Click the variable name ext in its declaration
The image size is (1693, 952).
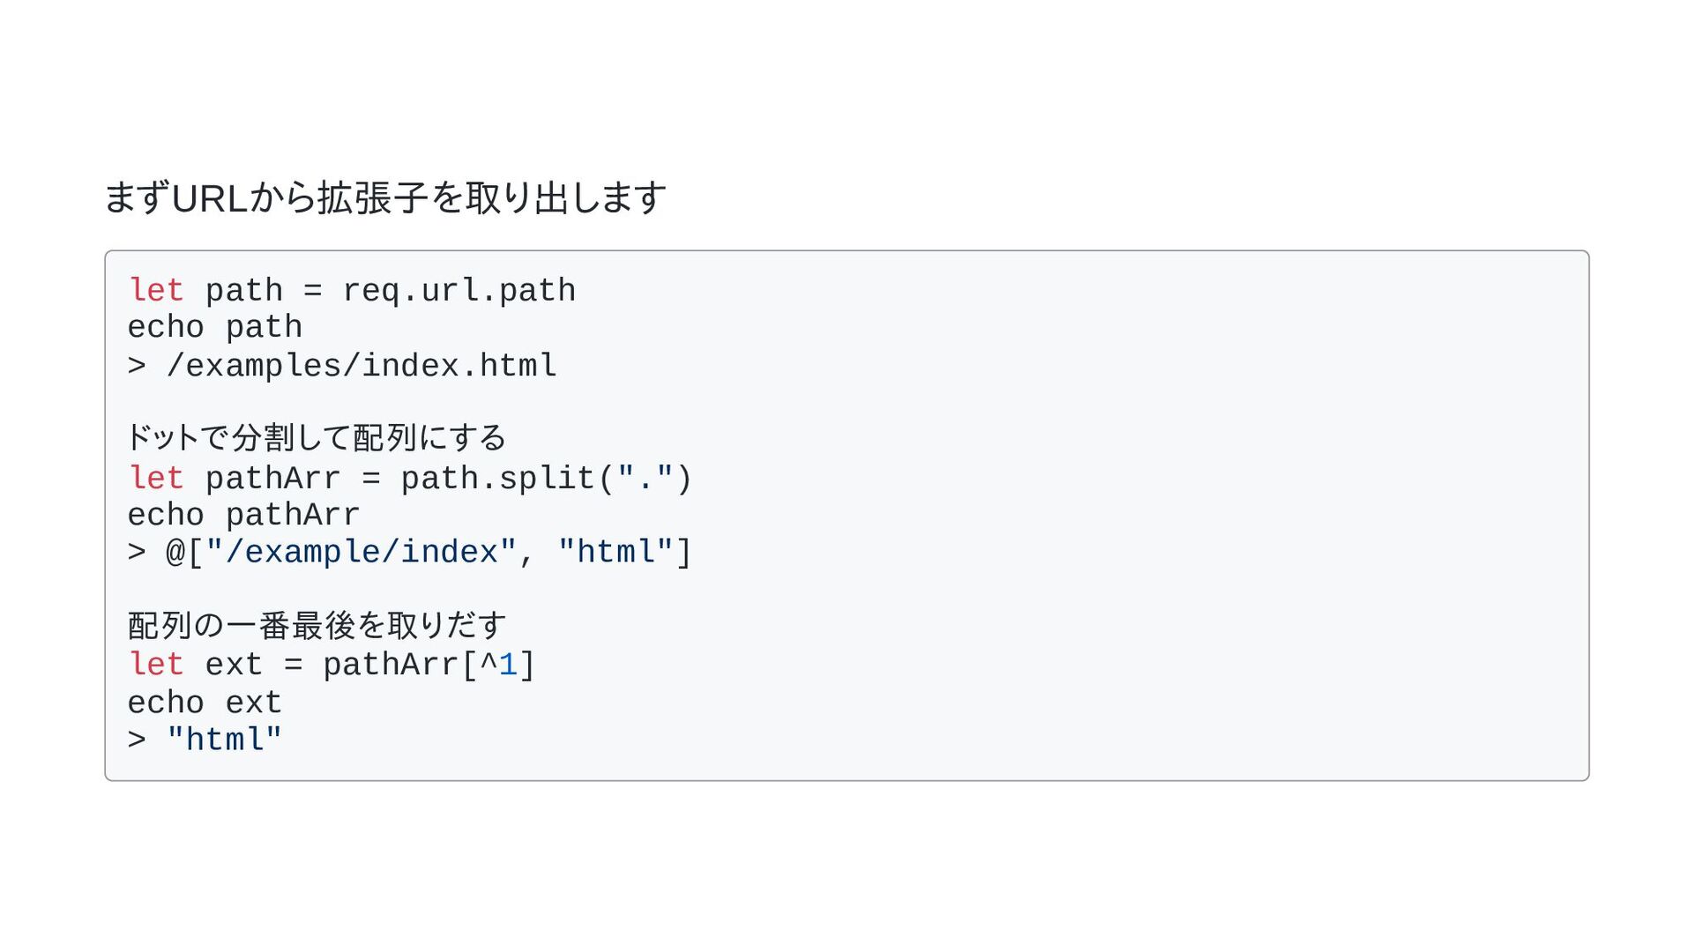click(235, 666)
